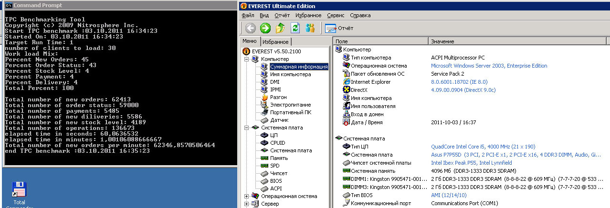Click the Отчёт report toolbar button
The width and height of the screenshot is (610, 208).
338,28
